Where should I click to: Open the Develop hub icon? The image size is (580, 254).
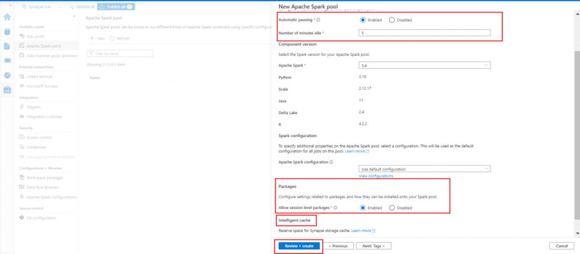pyautogui.click(x=7, y=46)
